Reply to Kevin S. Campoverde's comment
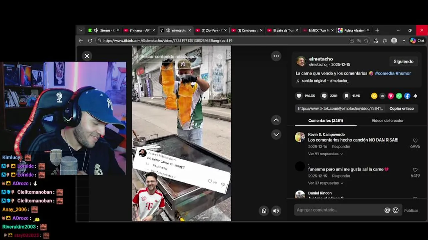 341,147
